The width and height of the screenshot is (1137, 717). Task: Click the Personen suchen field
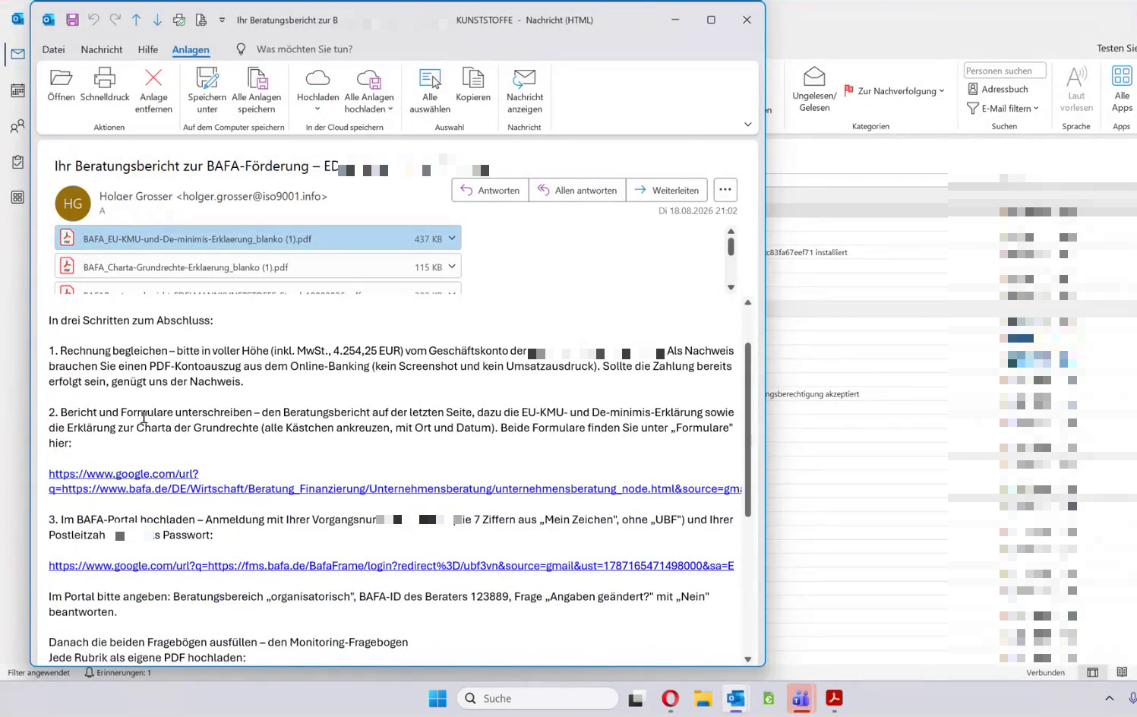pyautogui.click(x=1005, y=71)
